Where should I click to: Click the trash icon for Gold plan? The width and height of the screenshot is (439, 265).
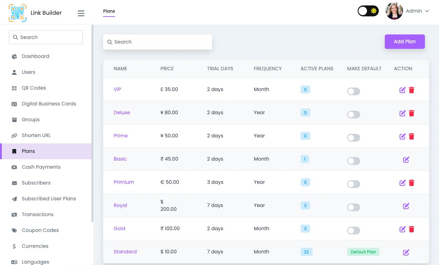point(412,229)
